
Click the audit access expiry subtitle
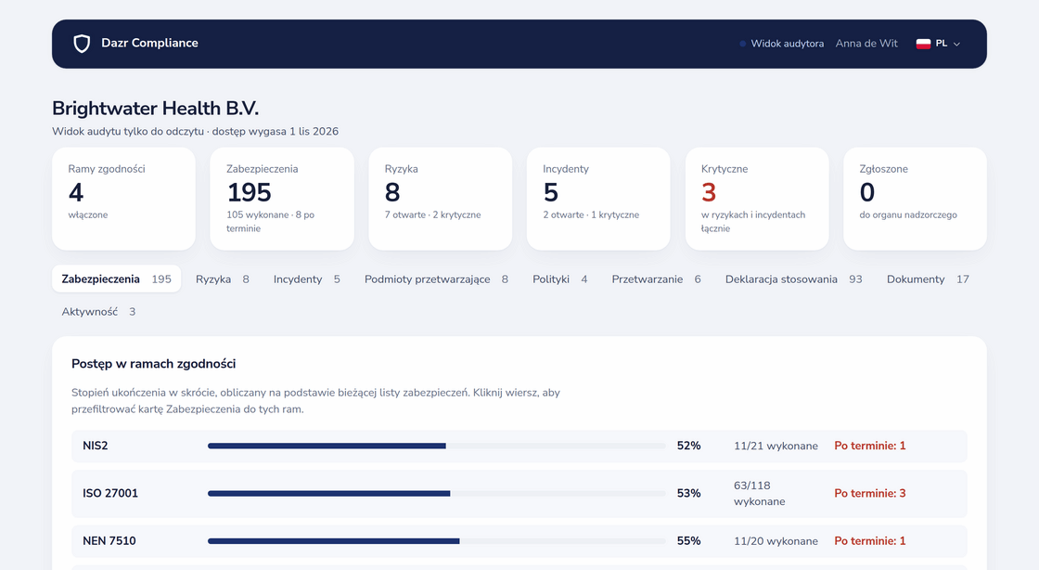click(x=196, y=131)
